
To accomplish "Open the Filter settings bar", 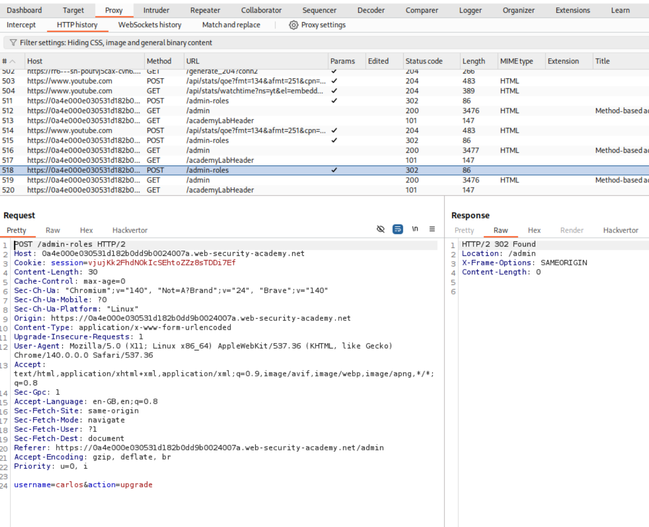I will pyautogui.click(x=116, y=43).
